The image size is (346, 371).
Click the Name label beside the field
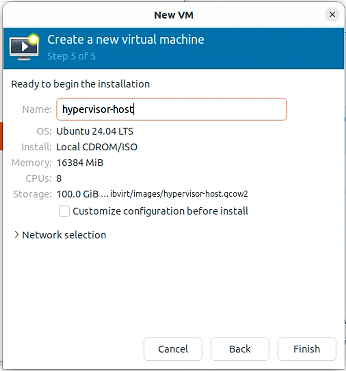37,109
